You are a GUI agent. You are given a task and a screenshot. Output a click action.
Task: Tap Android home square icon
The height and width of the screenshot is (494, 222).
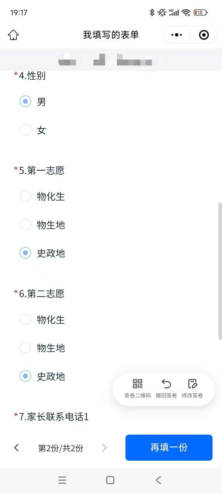(110, 480)
